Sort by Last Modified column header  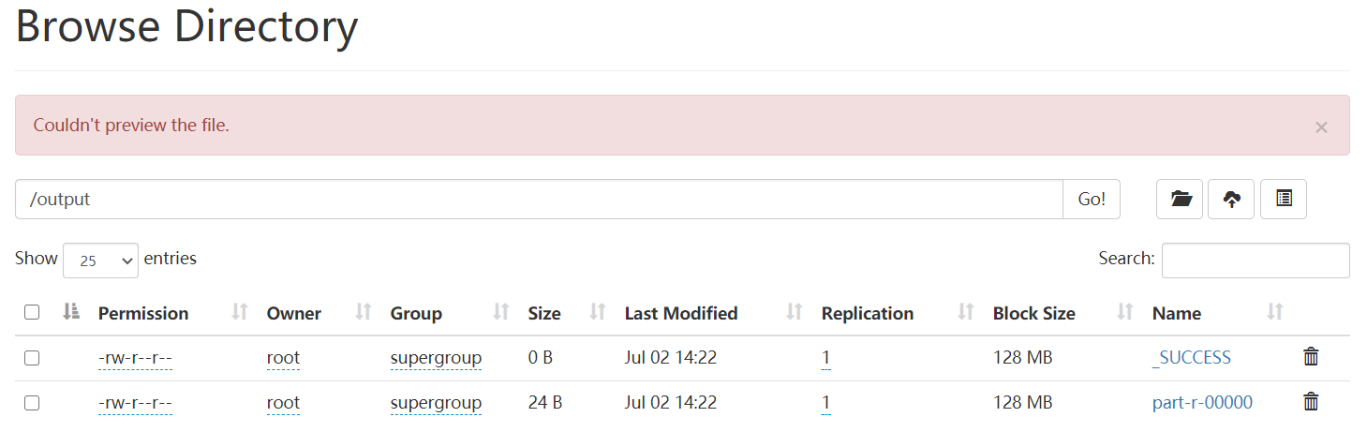(x=681, y=314)
